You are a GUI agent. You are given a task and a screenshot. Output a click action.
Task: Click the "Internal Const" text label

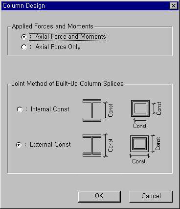(50, 109)
